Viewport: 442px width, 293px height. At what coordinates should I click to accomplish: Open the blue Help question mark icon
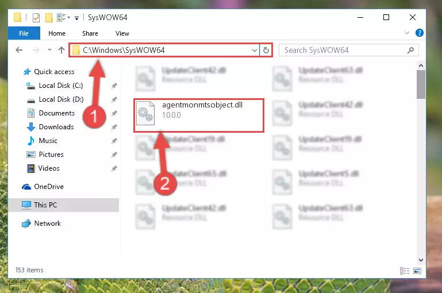(x=419, y=33)
